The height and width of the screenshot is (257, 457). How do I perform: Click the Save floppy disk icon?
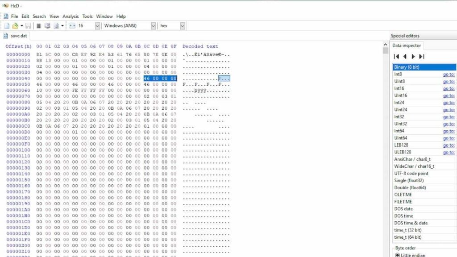pyautogui.click(x=28, y=26)
